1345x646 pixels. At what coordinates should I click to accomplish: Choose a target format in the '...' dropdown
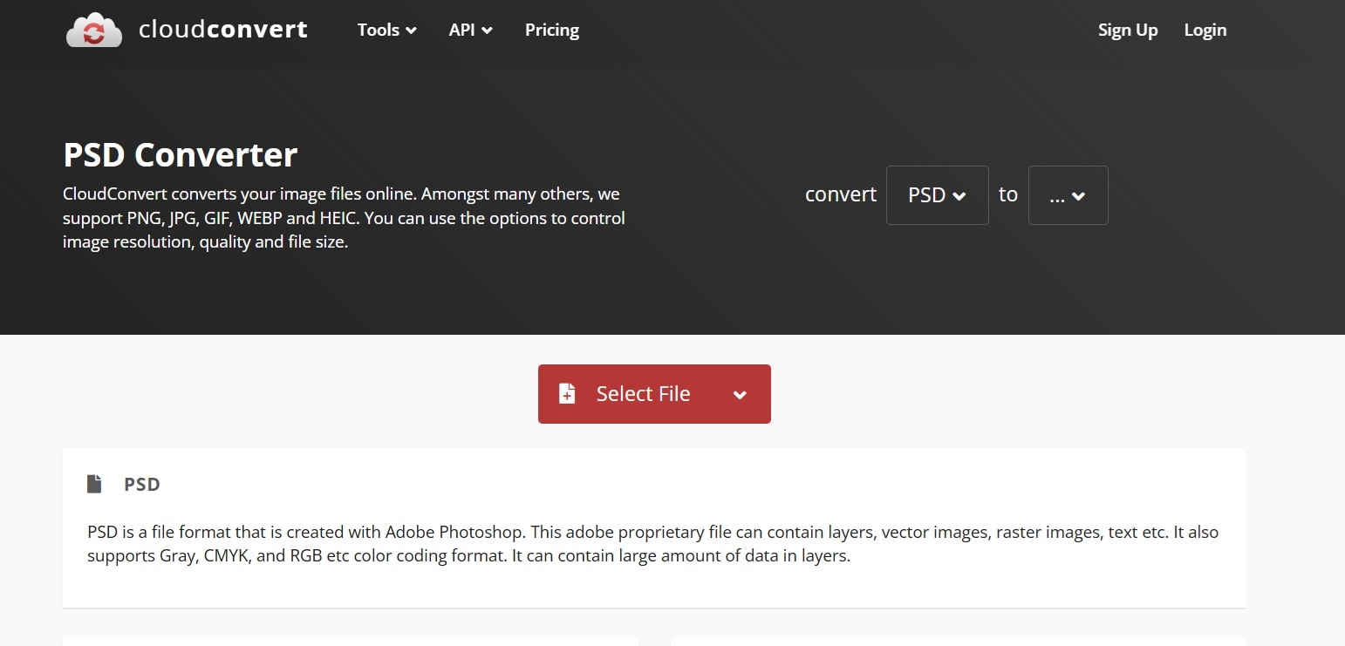click(x=1068, y=195)
